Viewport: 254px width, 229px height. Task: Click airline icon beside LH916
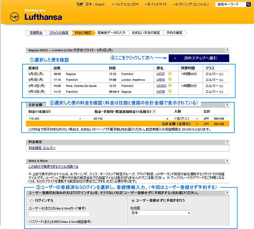[170, 79]
